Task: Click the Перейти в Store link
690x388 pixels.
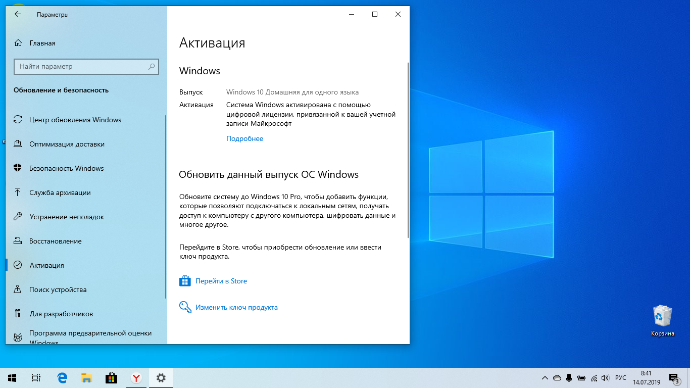Action: tap(221, 281)
